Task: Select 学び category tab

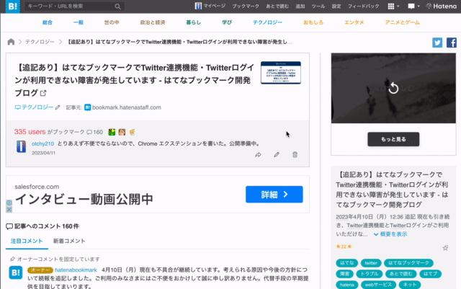Action: (x=227, y=22)
